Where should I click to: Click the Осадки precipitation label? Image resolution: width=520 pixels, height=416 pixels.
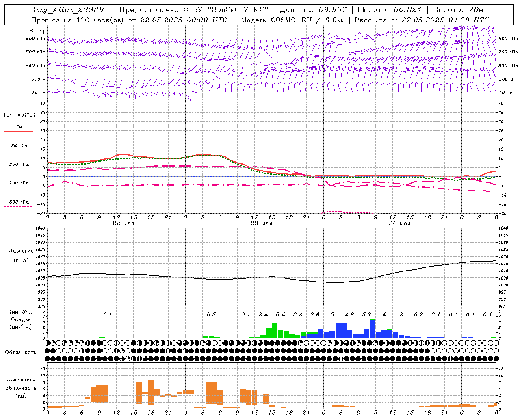[x=21, y=319]
